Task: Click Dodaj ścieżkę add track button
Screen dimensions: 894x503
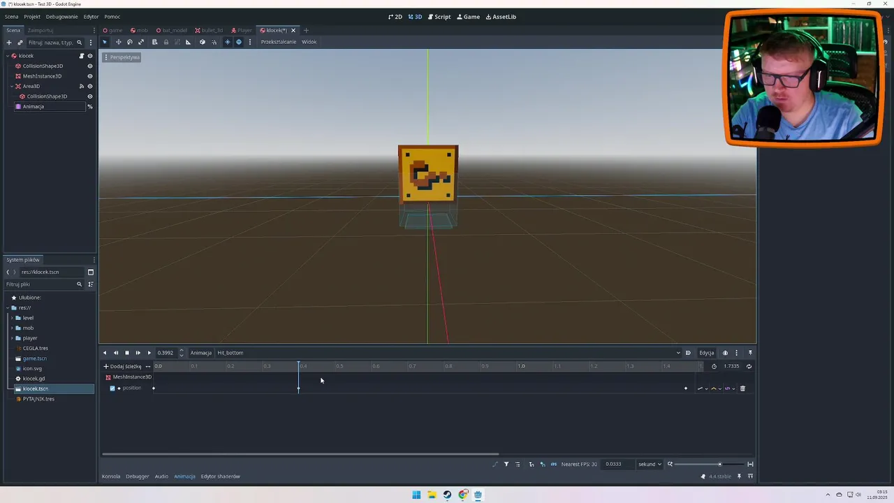Action: (x=122, y=366)
